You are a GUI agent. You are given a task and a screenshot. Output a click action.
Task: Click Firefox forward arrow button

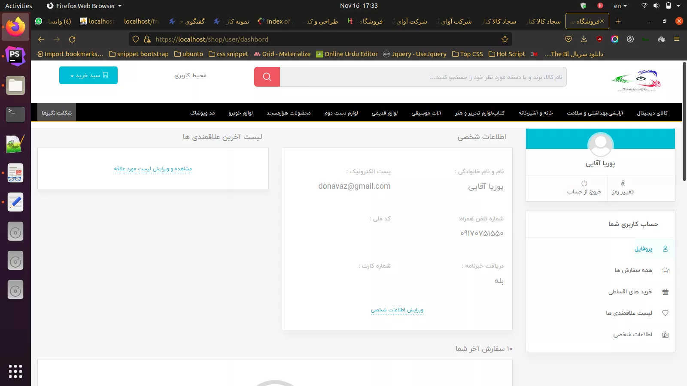click(57, 39)
